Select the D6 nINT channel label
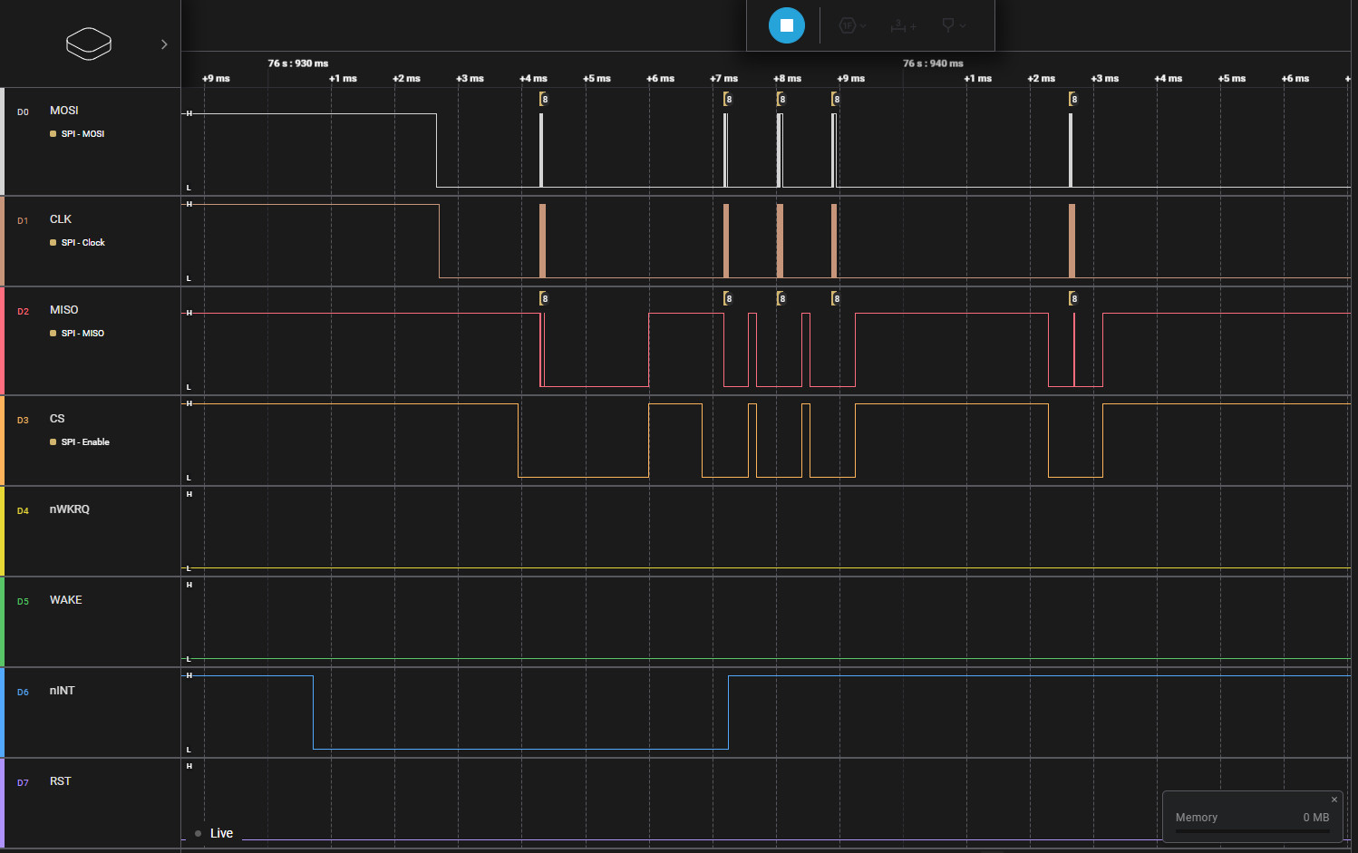1358x853 pixels. (x=62, y=691)
